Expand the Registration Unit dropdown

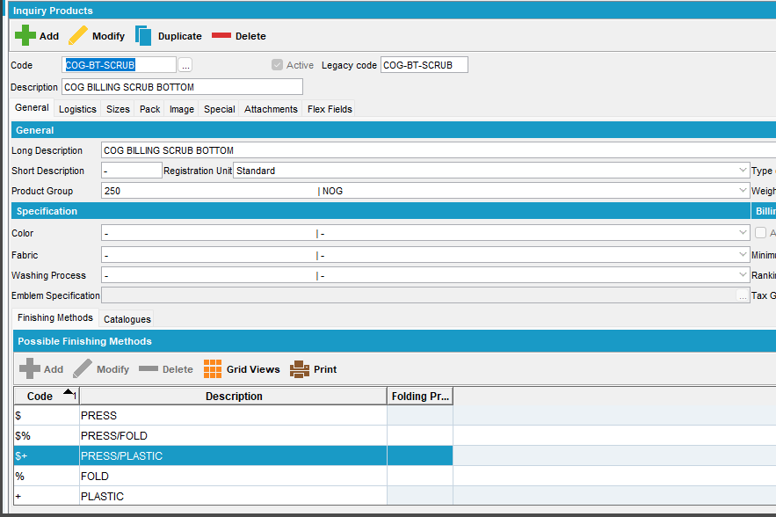click(743, 171)
